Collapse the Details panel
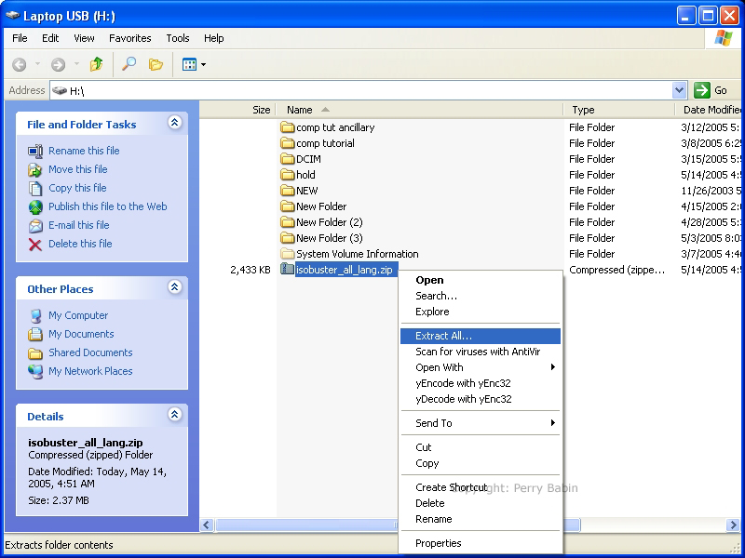The width and height of the screenshot is (745, 558). point(174,415)
